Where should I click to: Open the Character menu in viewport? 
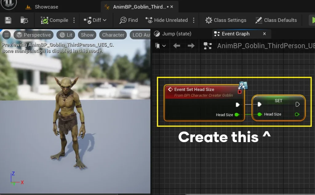113,35
